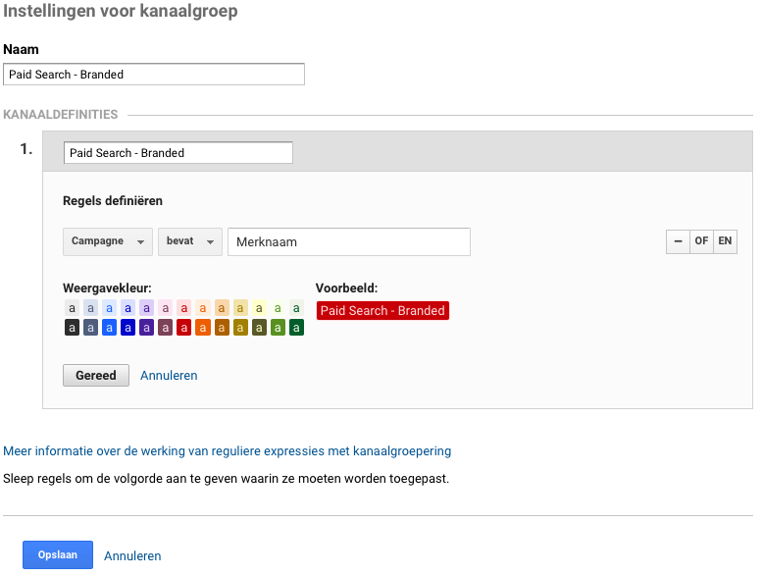This screenshot has height=576, width=763.
Task: Select the bright blue color swatch
Action: point(109,328)
